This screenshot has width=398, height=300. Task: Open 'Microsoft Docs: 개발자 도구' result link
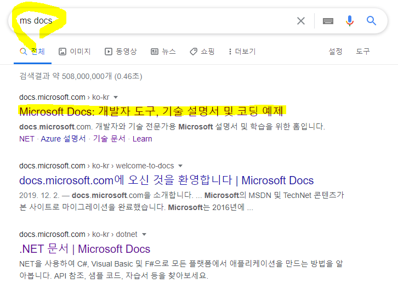[151, 111]
